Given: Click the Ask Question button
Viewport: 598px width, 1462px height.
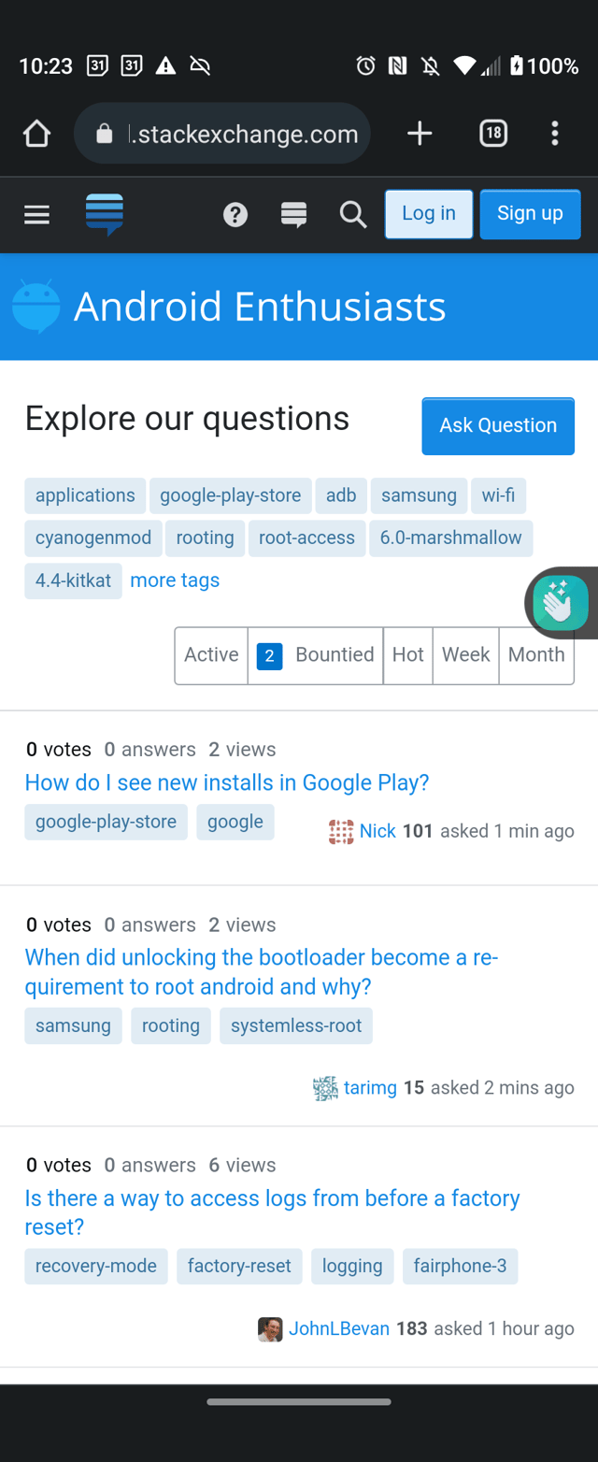Looking at the screenshot, I should (x=498, y=426).
